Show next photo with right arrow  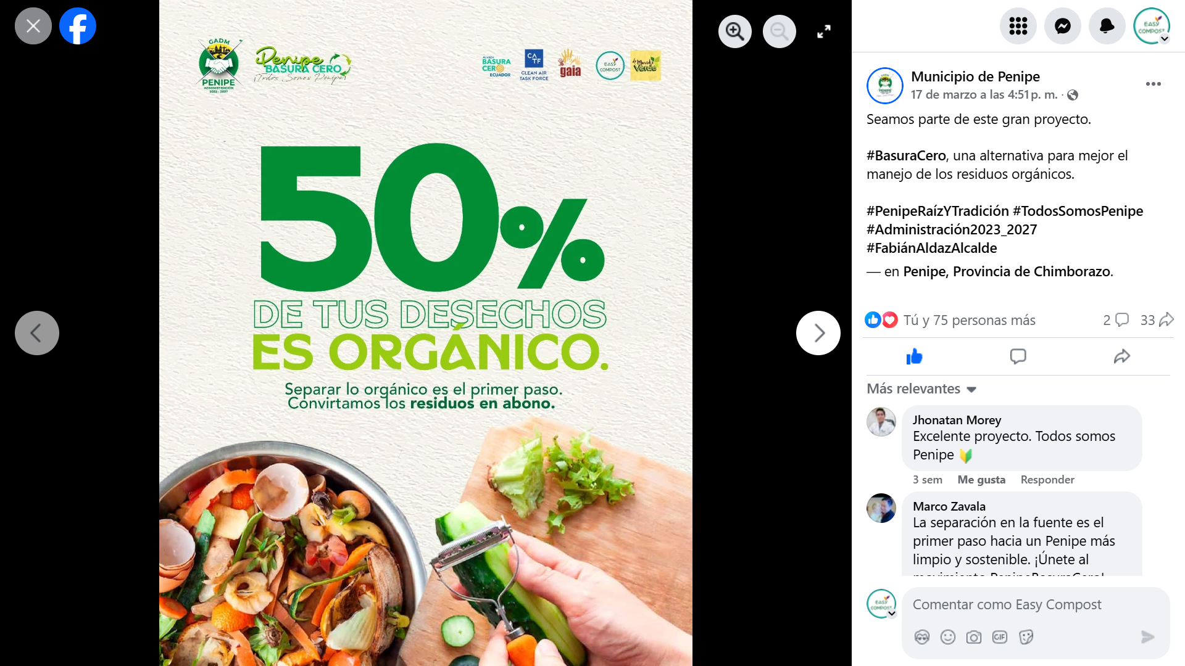(818, 333)
